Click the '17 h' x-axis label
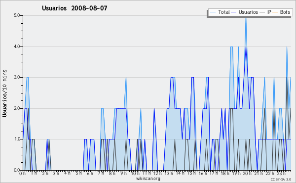The height and width of the screenshot is (183, 296). coord(214,173)
